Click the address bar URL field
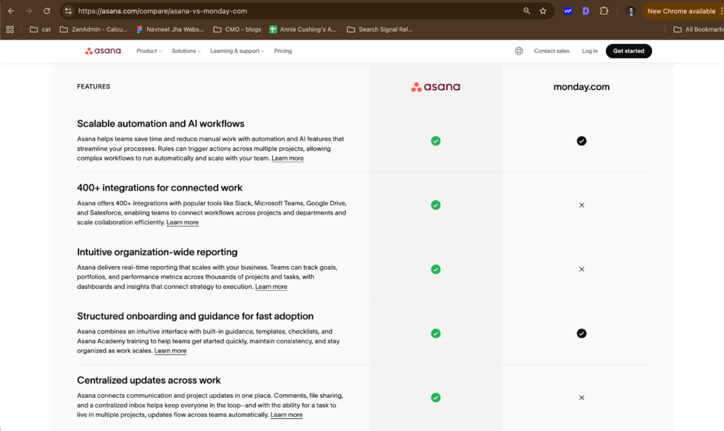The width and height of the screenshot is (724, 431). coord(283,11)
